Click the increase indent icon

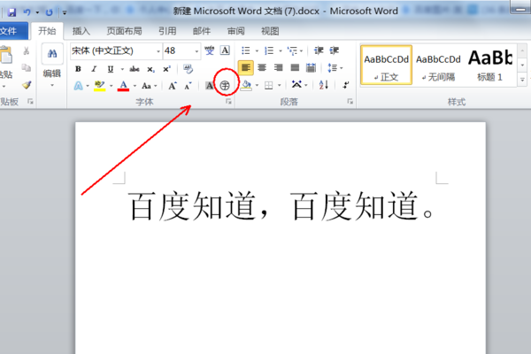(334, 50)
